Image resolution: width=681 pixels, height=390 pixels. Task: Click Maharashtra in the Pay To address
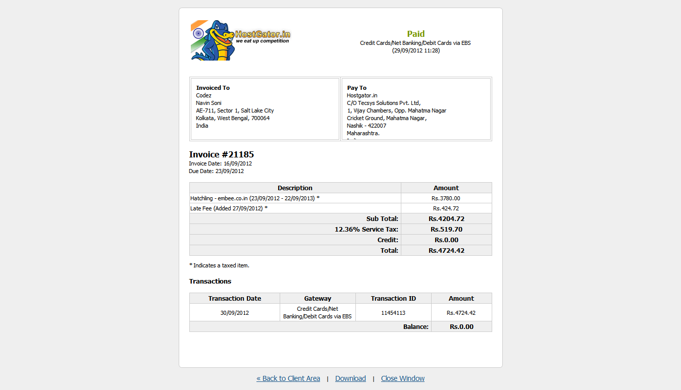(x=363, y=133)
